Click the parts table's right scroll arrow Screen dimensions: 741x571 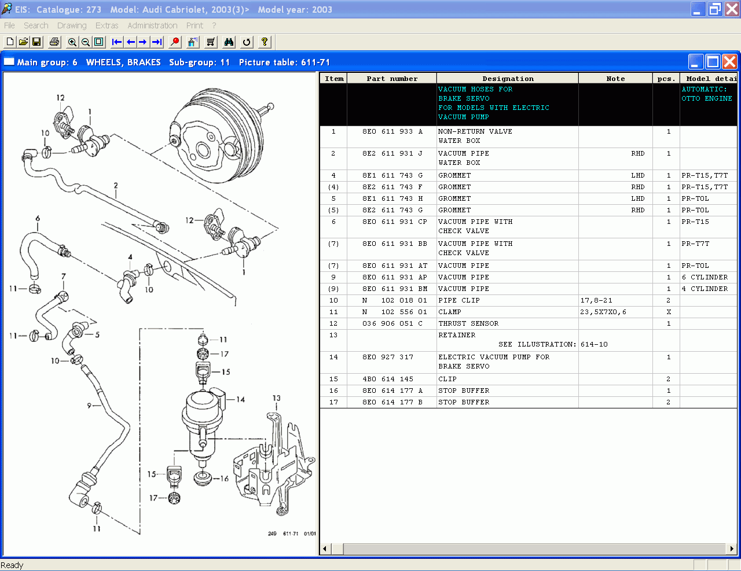click(732, 548)
